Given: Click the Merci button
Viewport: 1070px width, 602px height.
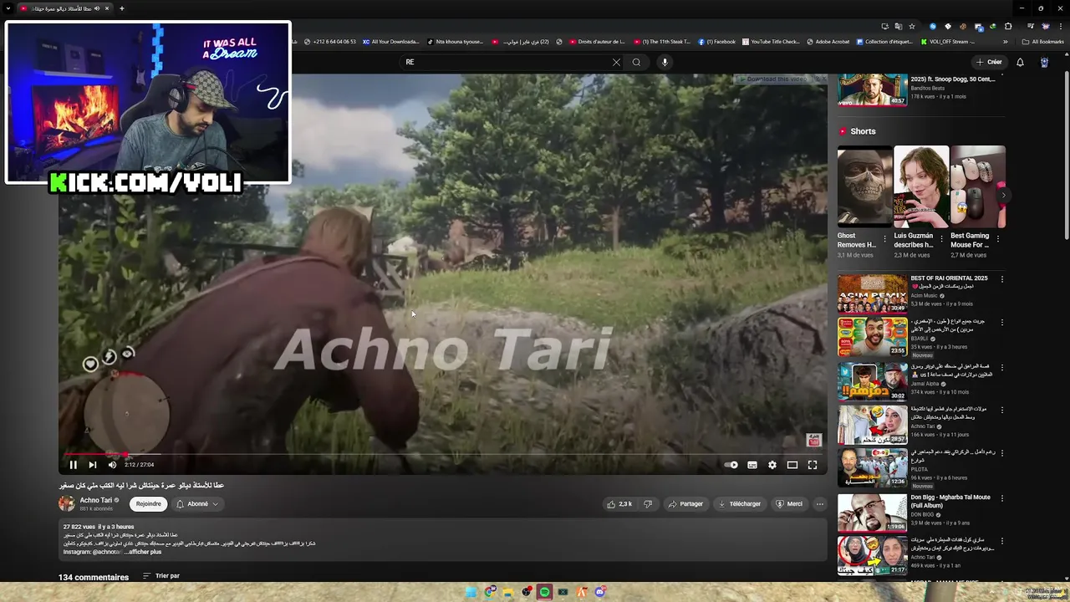Looking at the screenshot, I should click(x=789, y=504).
